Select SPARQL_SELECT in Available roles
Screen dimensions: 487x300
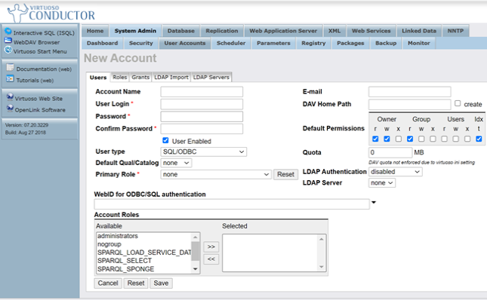[143, 261]
